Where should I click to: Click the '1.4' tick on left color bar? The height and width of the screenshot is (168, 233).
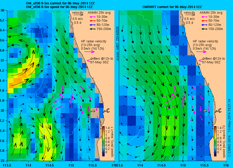point(107,128)
